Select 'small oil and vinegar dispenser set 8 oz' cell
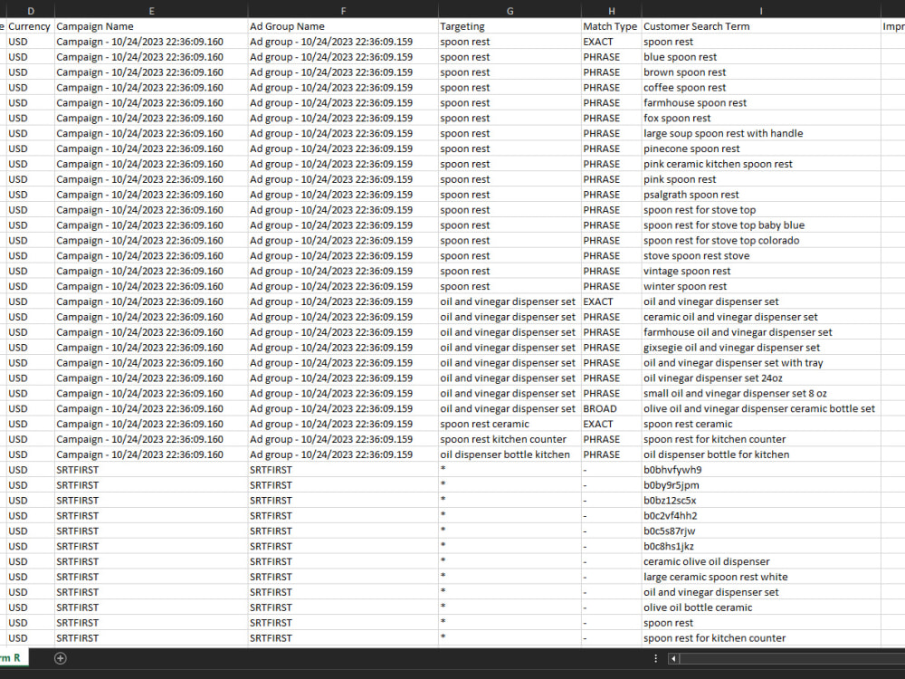The width and height of the screenshot is (905, 679). (x=761, y=394)
